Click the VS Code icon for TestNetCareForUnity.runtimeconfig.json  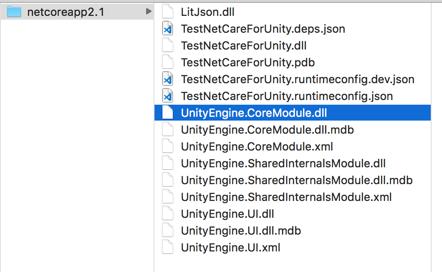pos(168,96)
